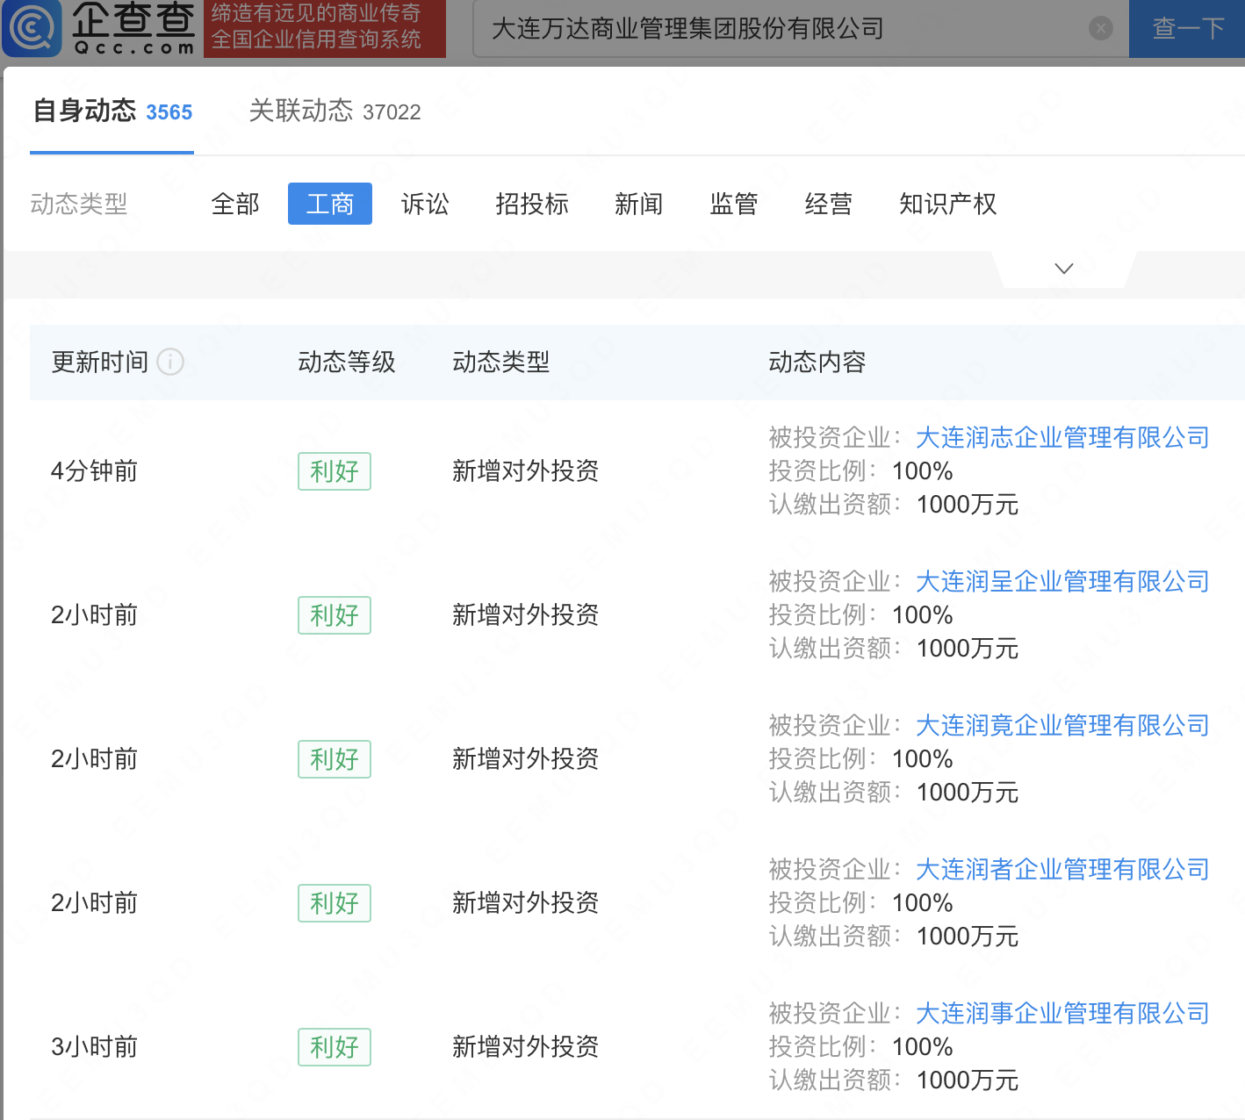Choose the 监管 filter option
Image resolution: width=1245 pixels, height=1120 pixels.
(733, 205)
